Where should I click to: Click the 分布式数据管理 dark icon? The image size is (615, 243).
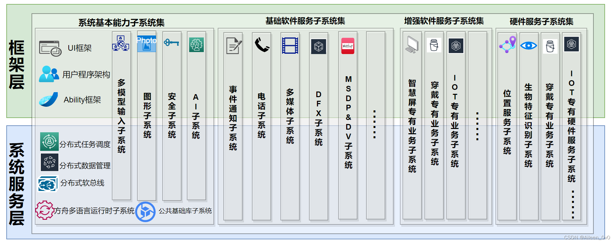coord(49,162)
